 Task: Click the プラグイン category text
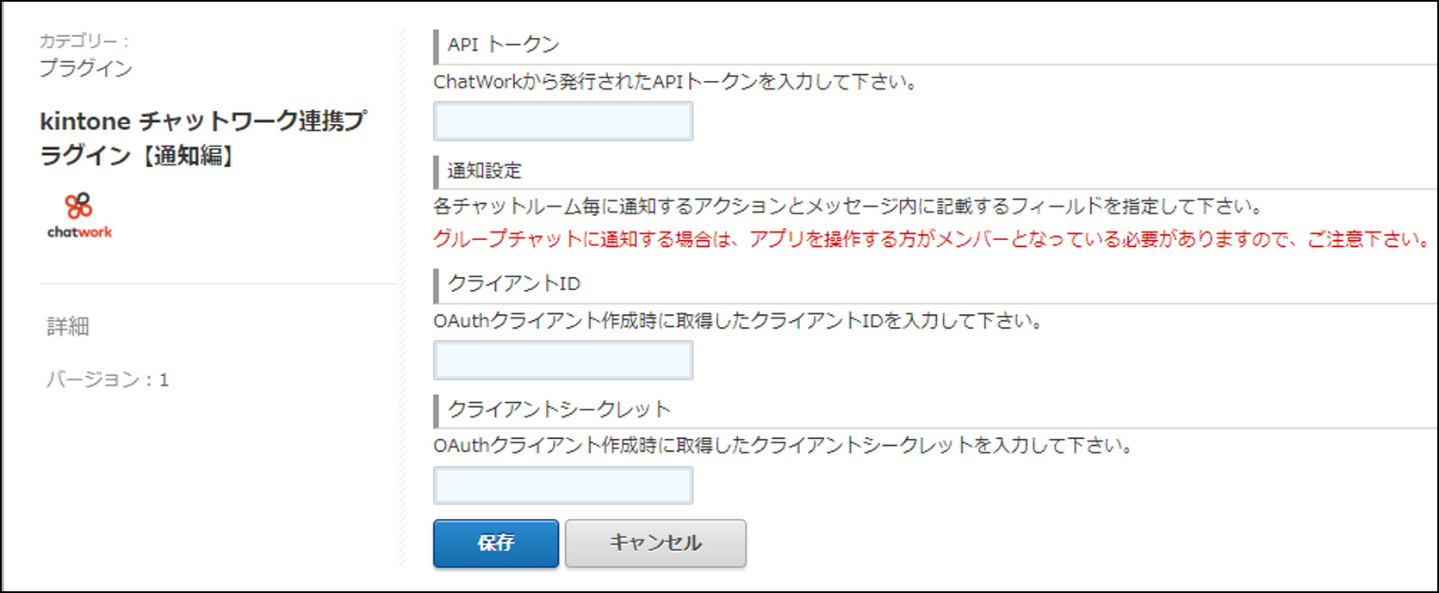(86, 68)
